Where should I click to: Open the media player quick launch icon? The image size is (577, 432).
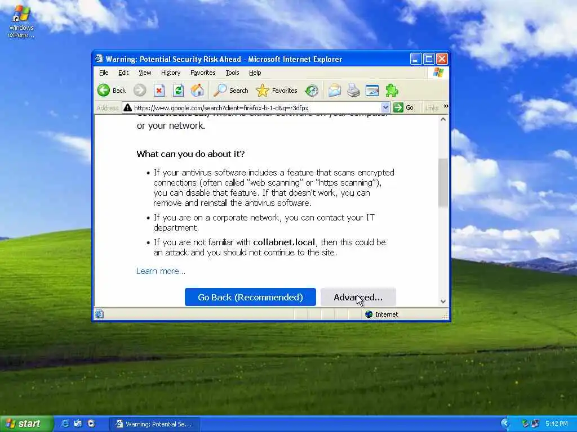[x=91, y=424]
